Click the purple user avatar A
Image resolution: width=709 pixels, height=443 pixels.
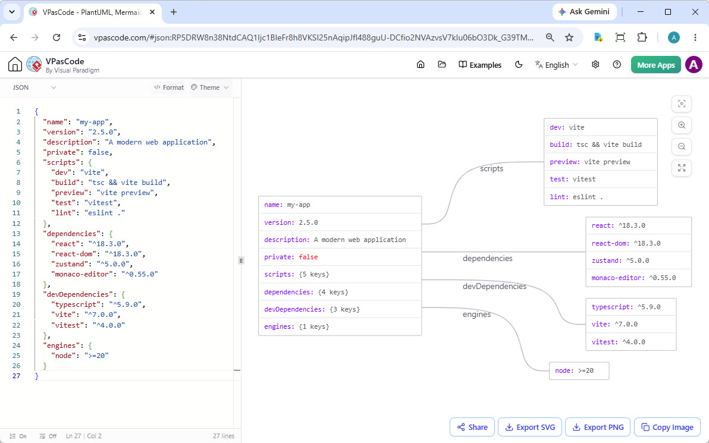(x=694, y=65)
